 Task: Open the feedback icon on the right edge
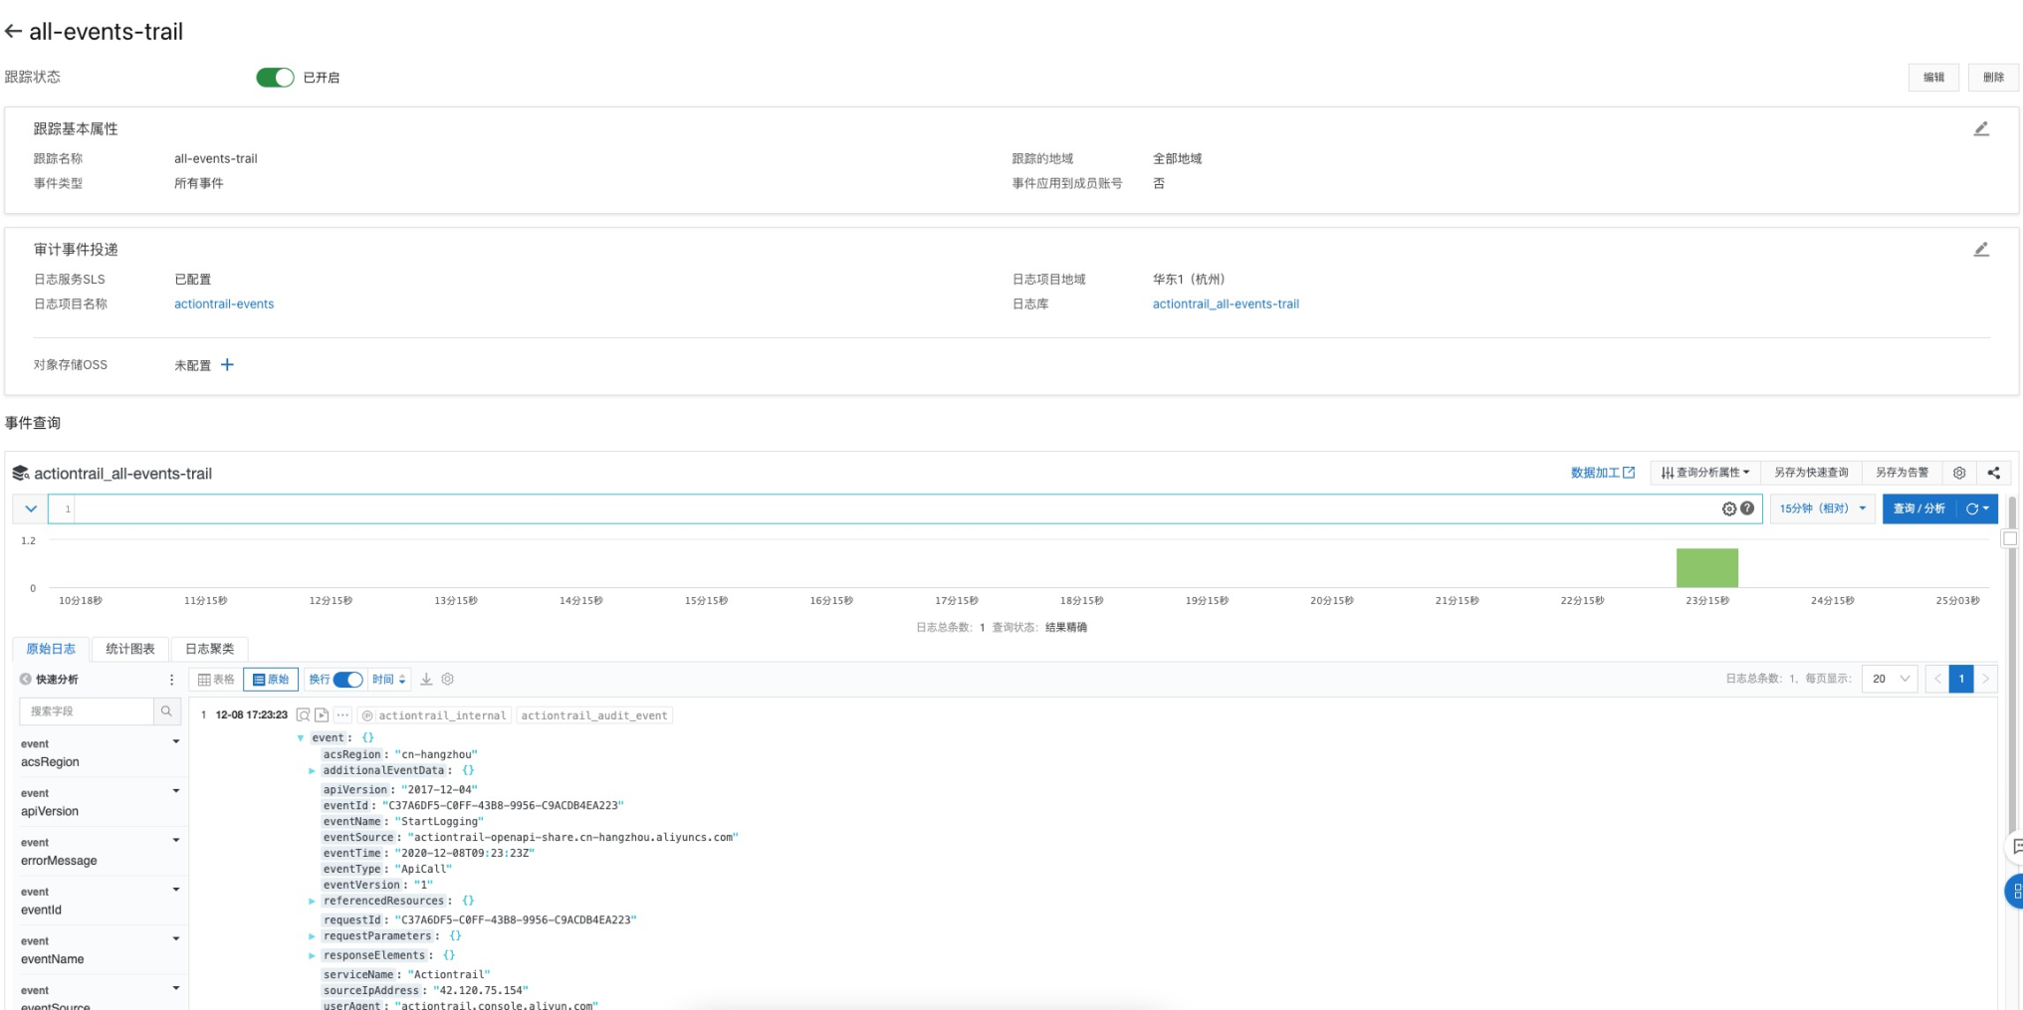tap(2015, 846)
